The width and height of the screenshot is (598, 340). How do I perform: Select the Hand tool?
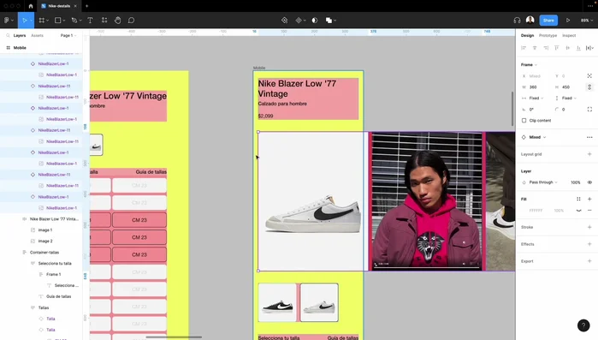point(118,21)
